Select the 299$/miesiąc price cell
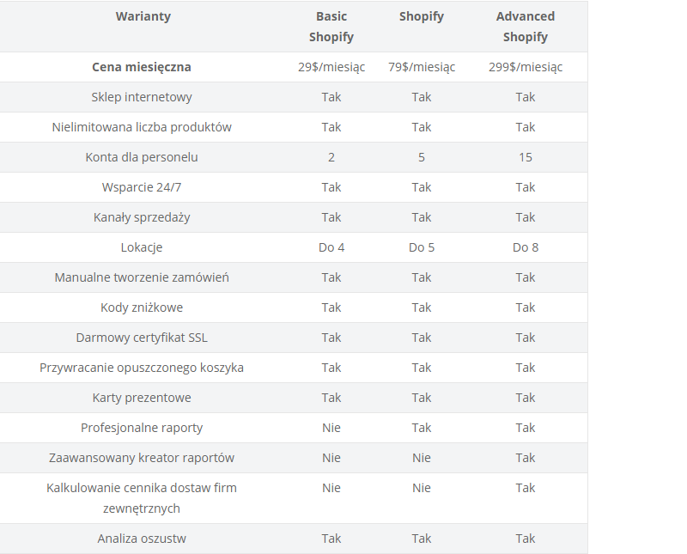687x554 pixels. tap(525, 67)
